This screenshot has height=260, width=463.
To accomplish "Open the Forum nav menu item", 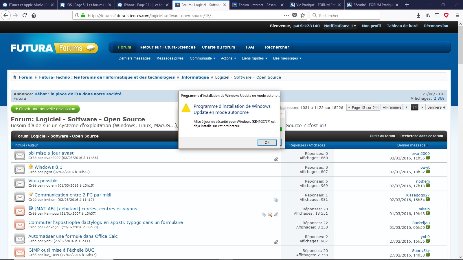I will point(124,47).
